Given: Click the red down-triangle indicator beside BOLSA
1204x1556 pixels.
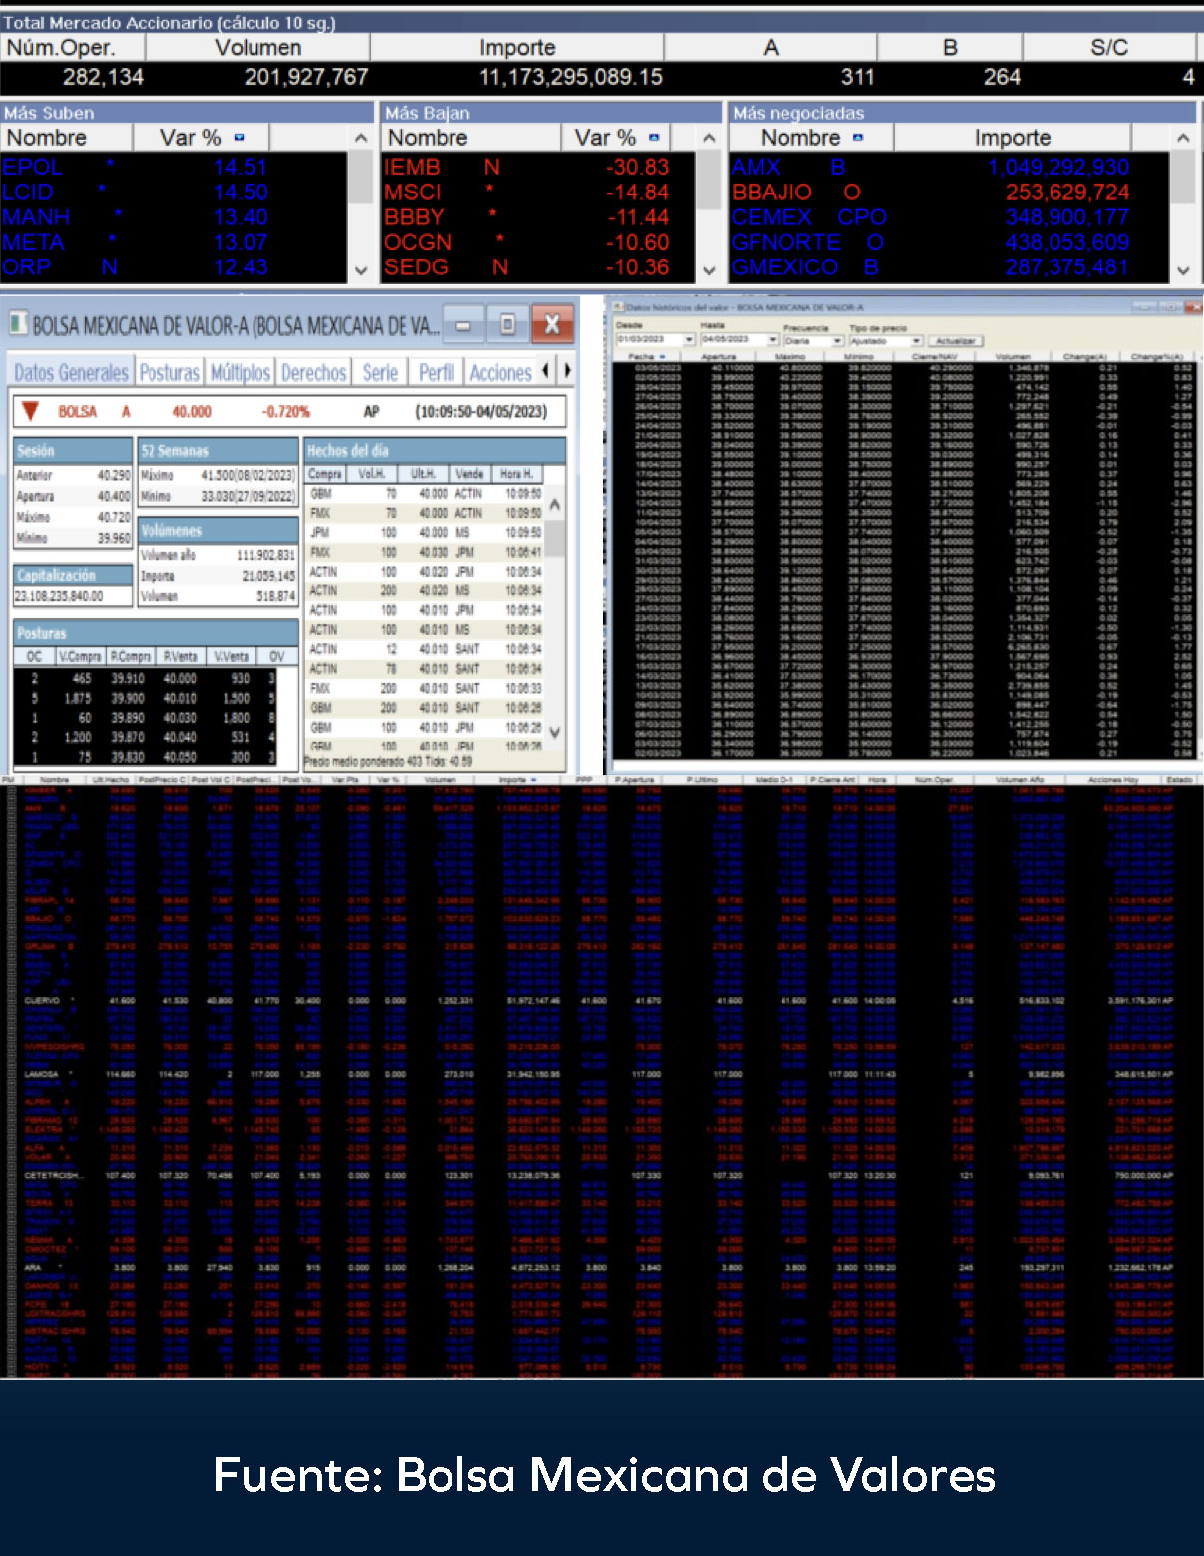Looking at the screenshot, I should point(30,411).
